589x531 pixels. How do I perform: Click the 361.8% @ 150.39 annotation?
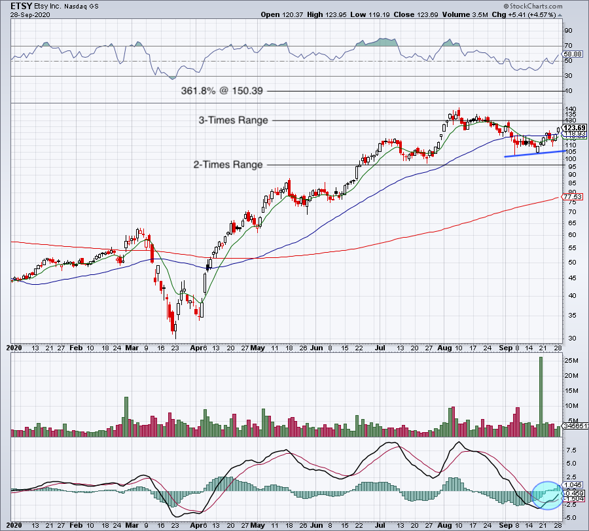coord(222,91)
